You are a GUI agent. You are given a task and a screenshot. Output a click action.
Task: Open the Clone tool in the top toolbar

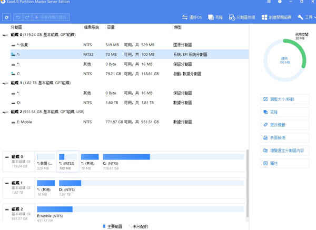[x=215, y=17]
